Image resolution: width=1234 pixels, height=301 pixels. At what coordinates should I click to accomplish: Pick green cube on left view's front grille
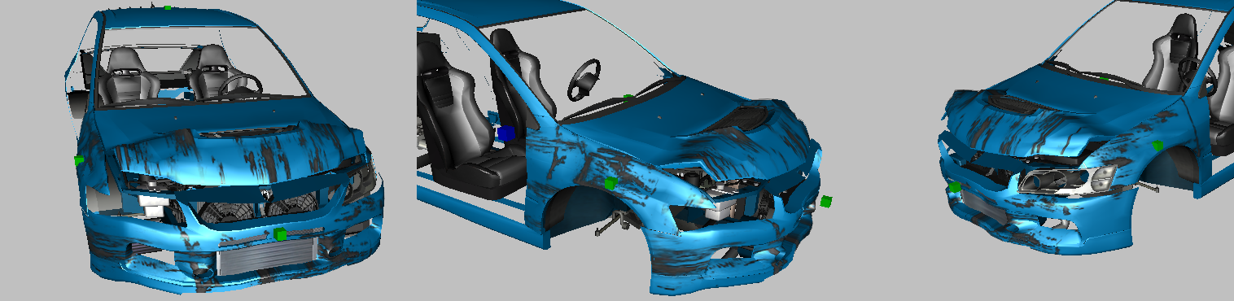279,234
